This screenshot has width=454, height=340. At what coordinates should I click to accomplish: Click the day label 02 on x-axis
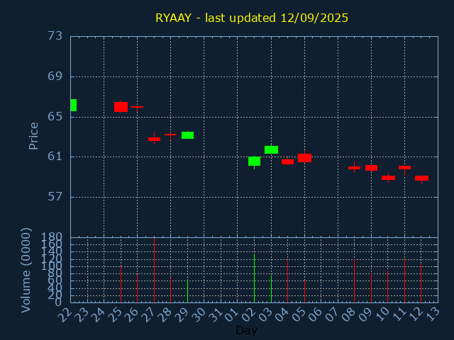248,314
